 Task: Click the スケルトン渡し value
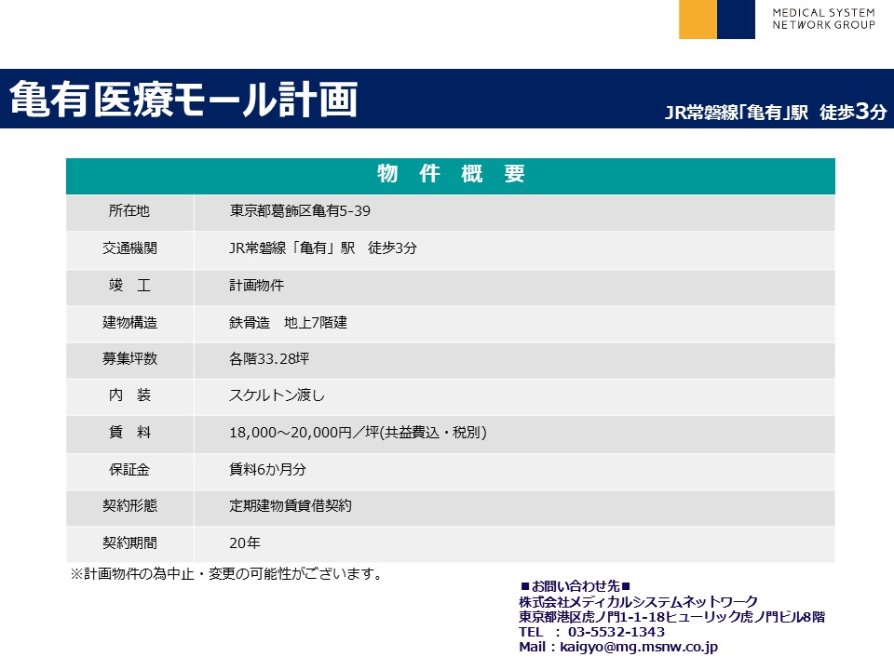(277, 395)
